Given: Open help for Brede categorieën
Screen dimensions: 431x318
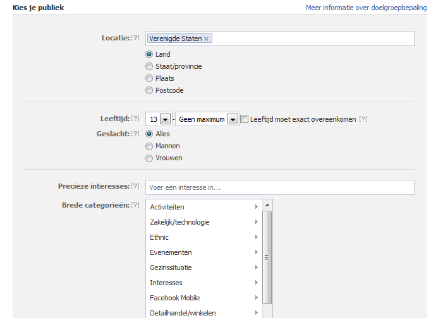Looking at the screenshot, I should coord(135,205).
